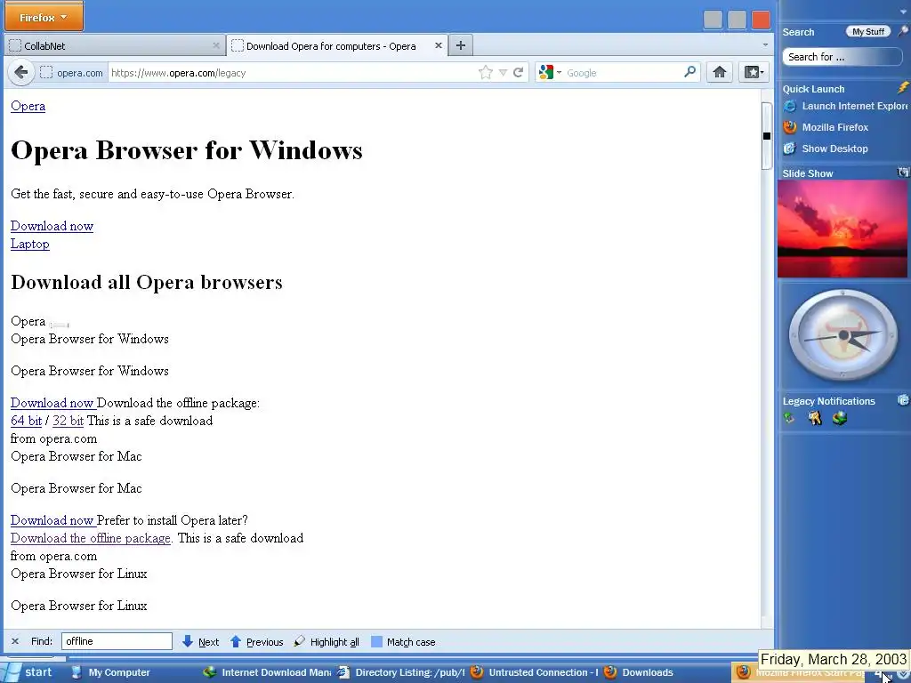The width and height of the screenshot is (911, 683).
Task: Open the bookmarks menu button
Action: pyautogui.click(x=754, y=72)
